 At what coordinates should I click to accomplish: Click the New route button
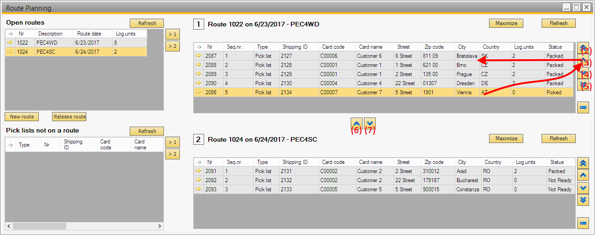pyautogui.click(x=21, y=117)
